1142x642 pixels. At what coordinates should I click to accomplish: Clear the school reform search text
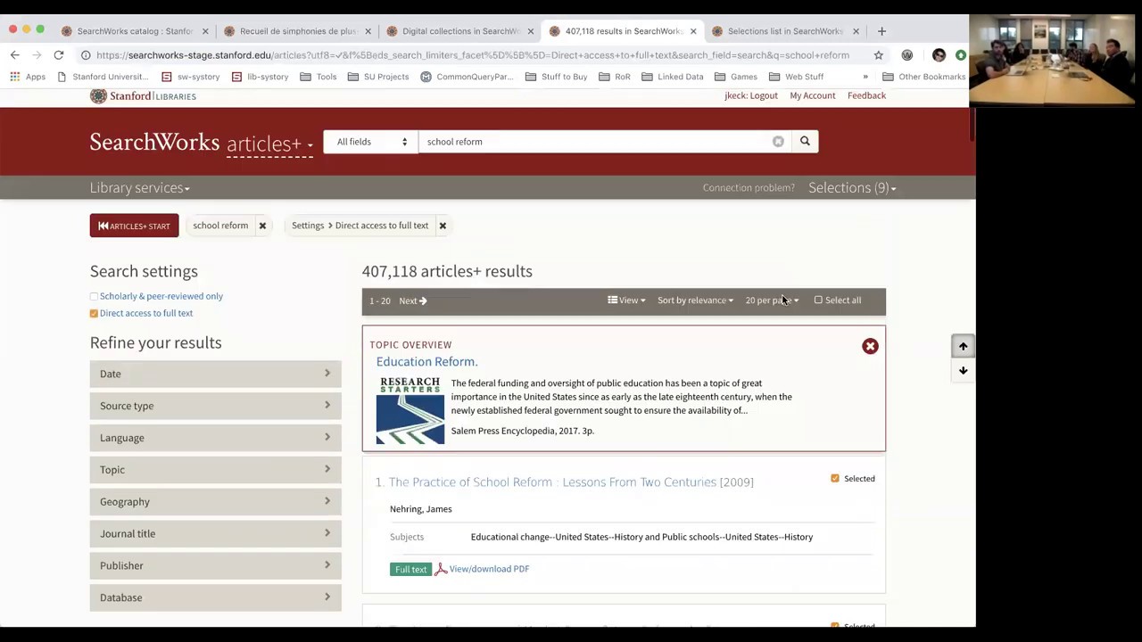[778, 142]
